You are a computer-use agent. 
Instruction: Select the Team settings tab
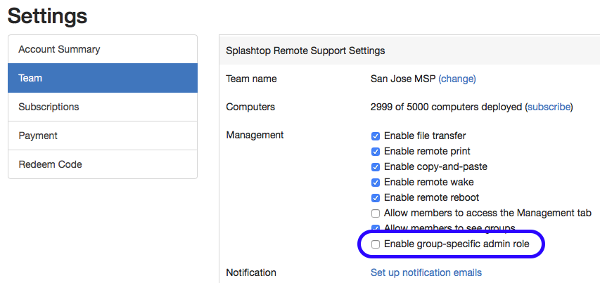point(103,78)
